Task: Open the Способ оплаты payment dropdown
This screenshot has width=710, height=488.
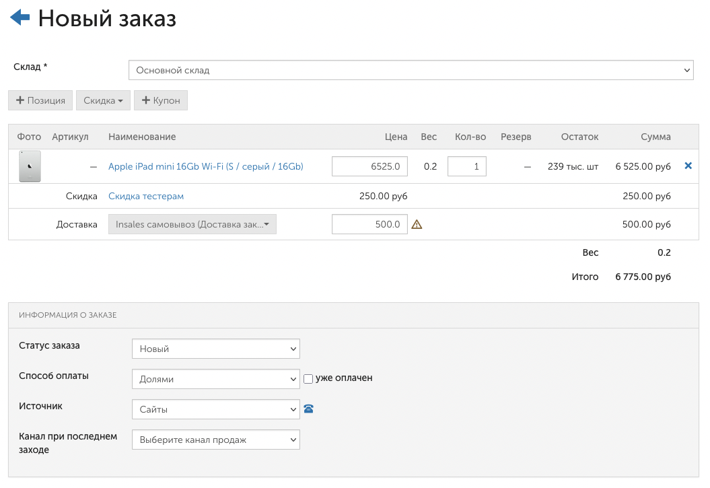Action: click(x=215, y=379)
